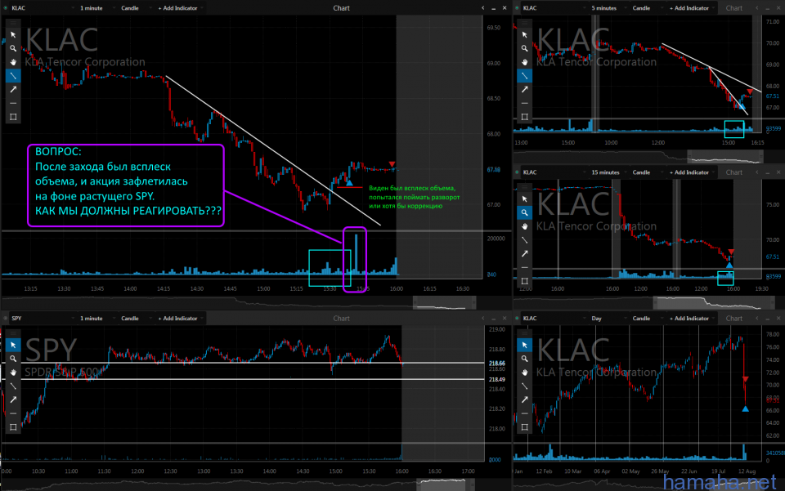The image size is (785, 491).
Task: Select rectangle tool in KLAC 1 minute chart
Action: 13,117
